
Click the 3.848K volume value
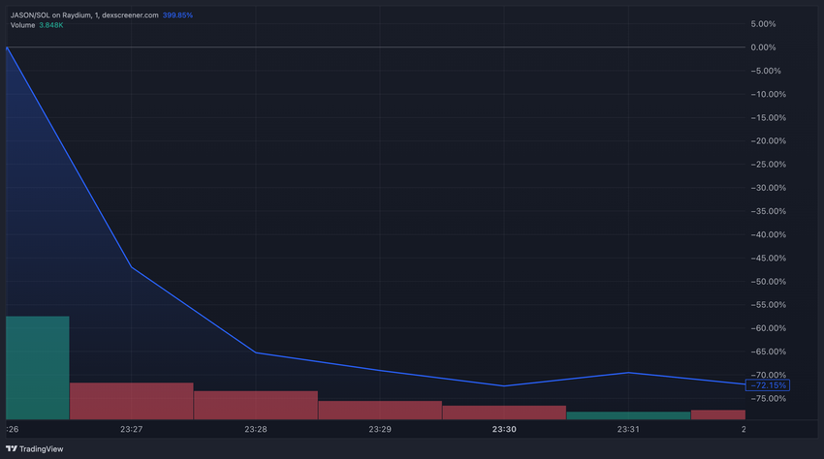coord(51,25)
